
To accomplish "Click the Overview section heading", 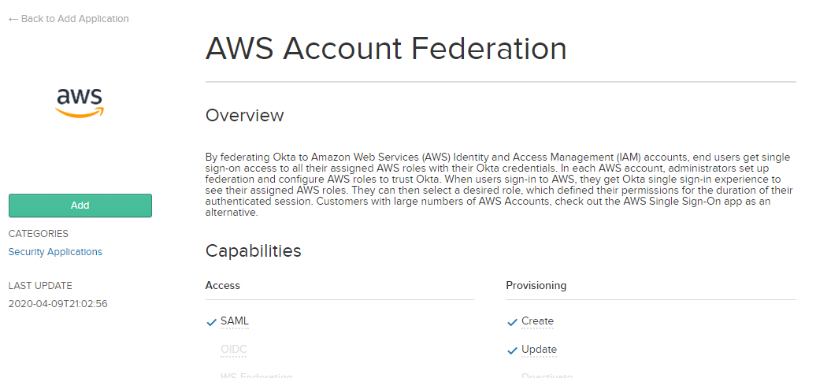I will pos(245,115).
